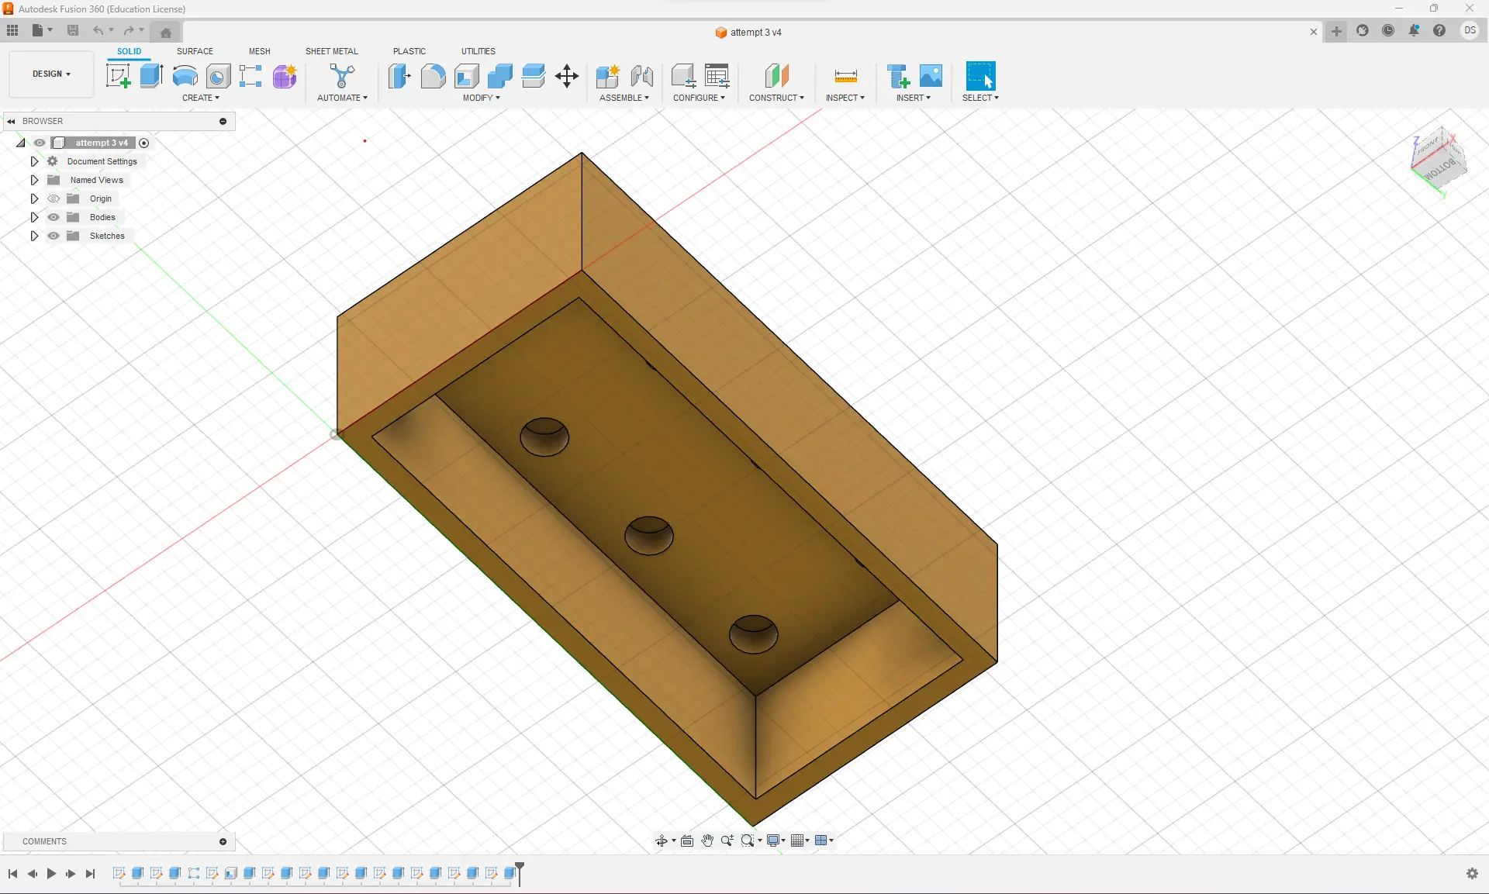Hide the Sketches folder
Viewport: 1489px width, 894px height.
tap(54, 236)
